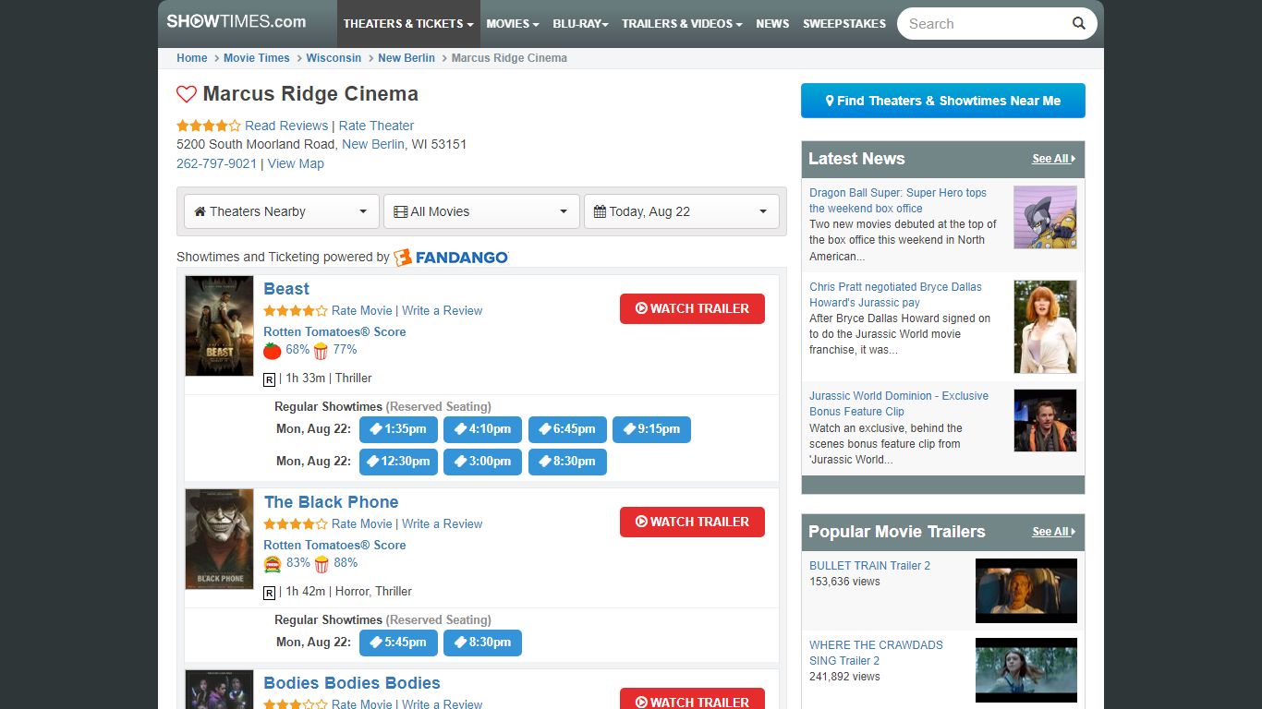The width and height of the screenshot is (1262, 709).
Task: Click the Fandango logo
Action: (x=451, y=258)
